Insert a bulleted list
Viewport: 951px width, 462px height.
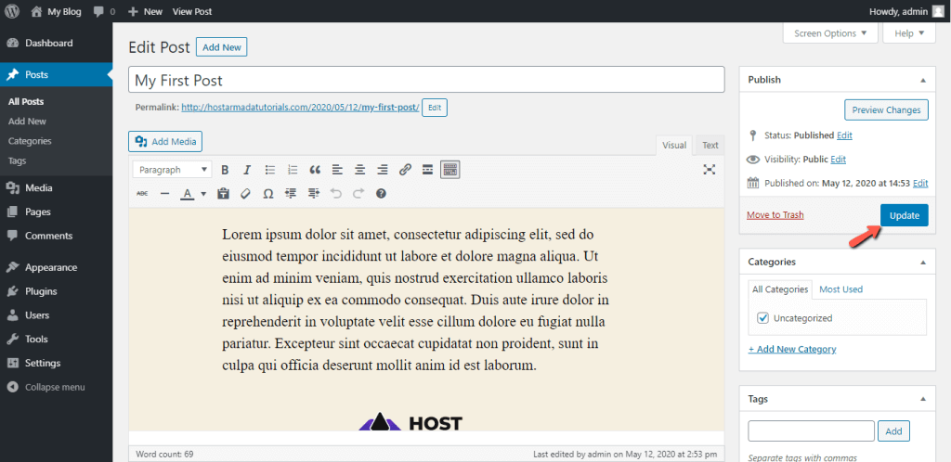(x=270, y=170)
